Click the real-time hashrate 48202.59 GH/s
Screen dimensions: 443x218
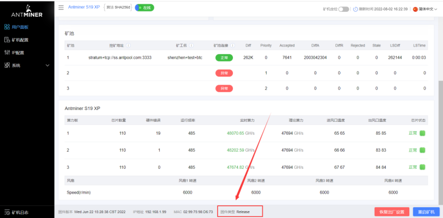240,150
